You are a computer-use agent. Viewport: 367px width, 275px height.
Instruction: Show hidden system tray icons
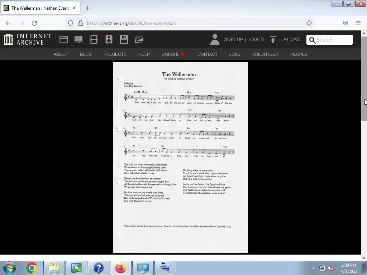point(313,268)
